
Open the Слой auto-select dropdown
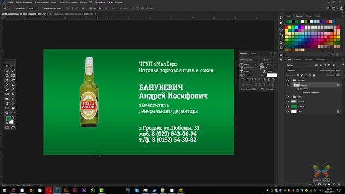click(33, 9)
